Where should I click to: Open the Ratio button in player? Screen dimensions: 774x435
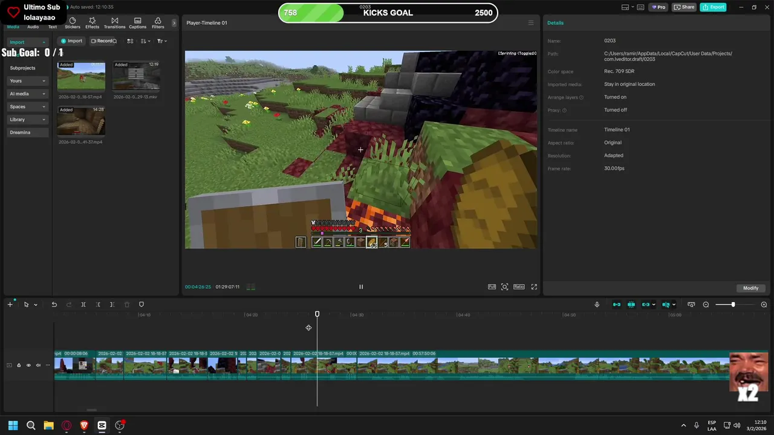click(519, 287)
